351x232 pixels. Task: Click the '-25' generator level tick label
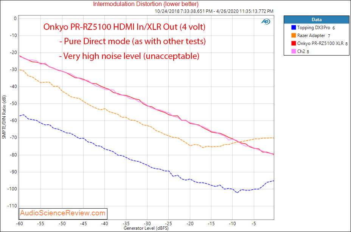(168, 224)
